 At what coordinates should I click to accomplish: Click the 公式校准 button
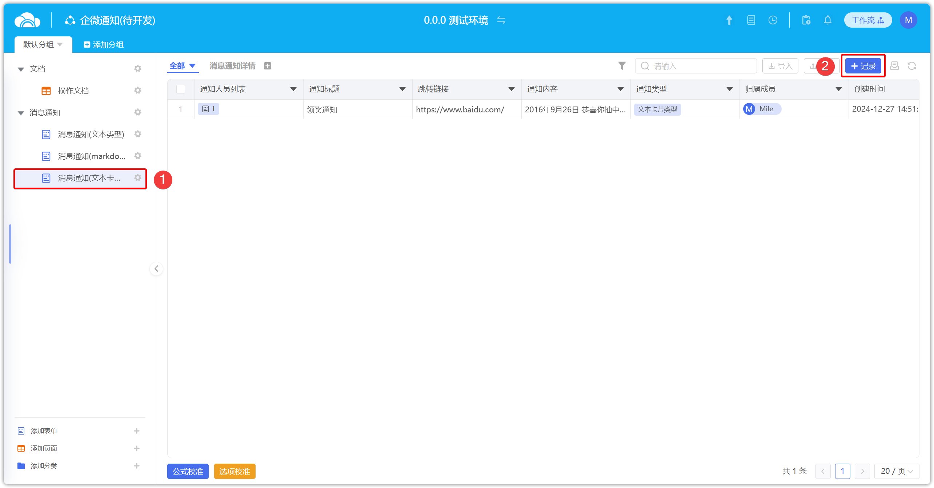pos(188,471)
